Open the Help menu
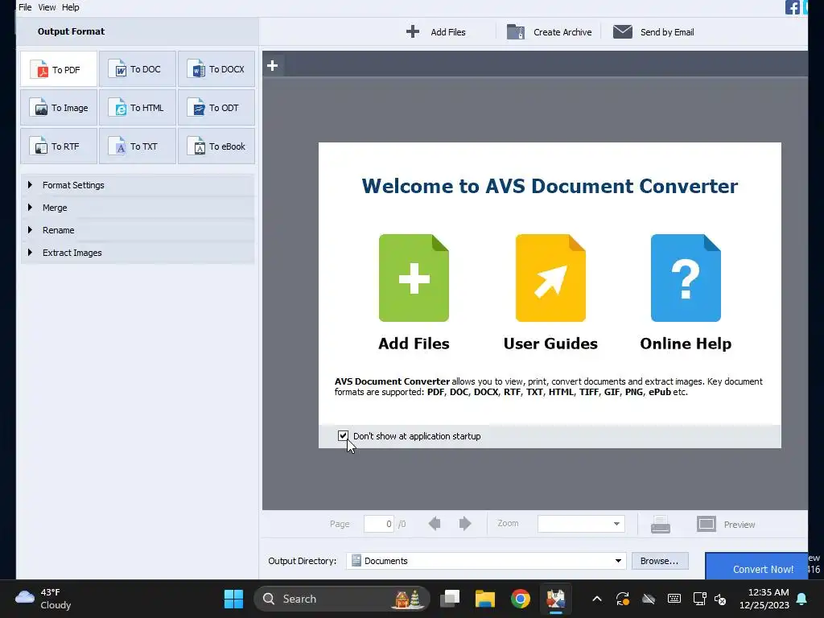 pos(71,7)
